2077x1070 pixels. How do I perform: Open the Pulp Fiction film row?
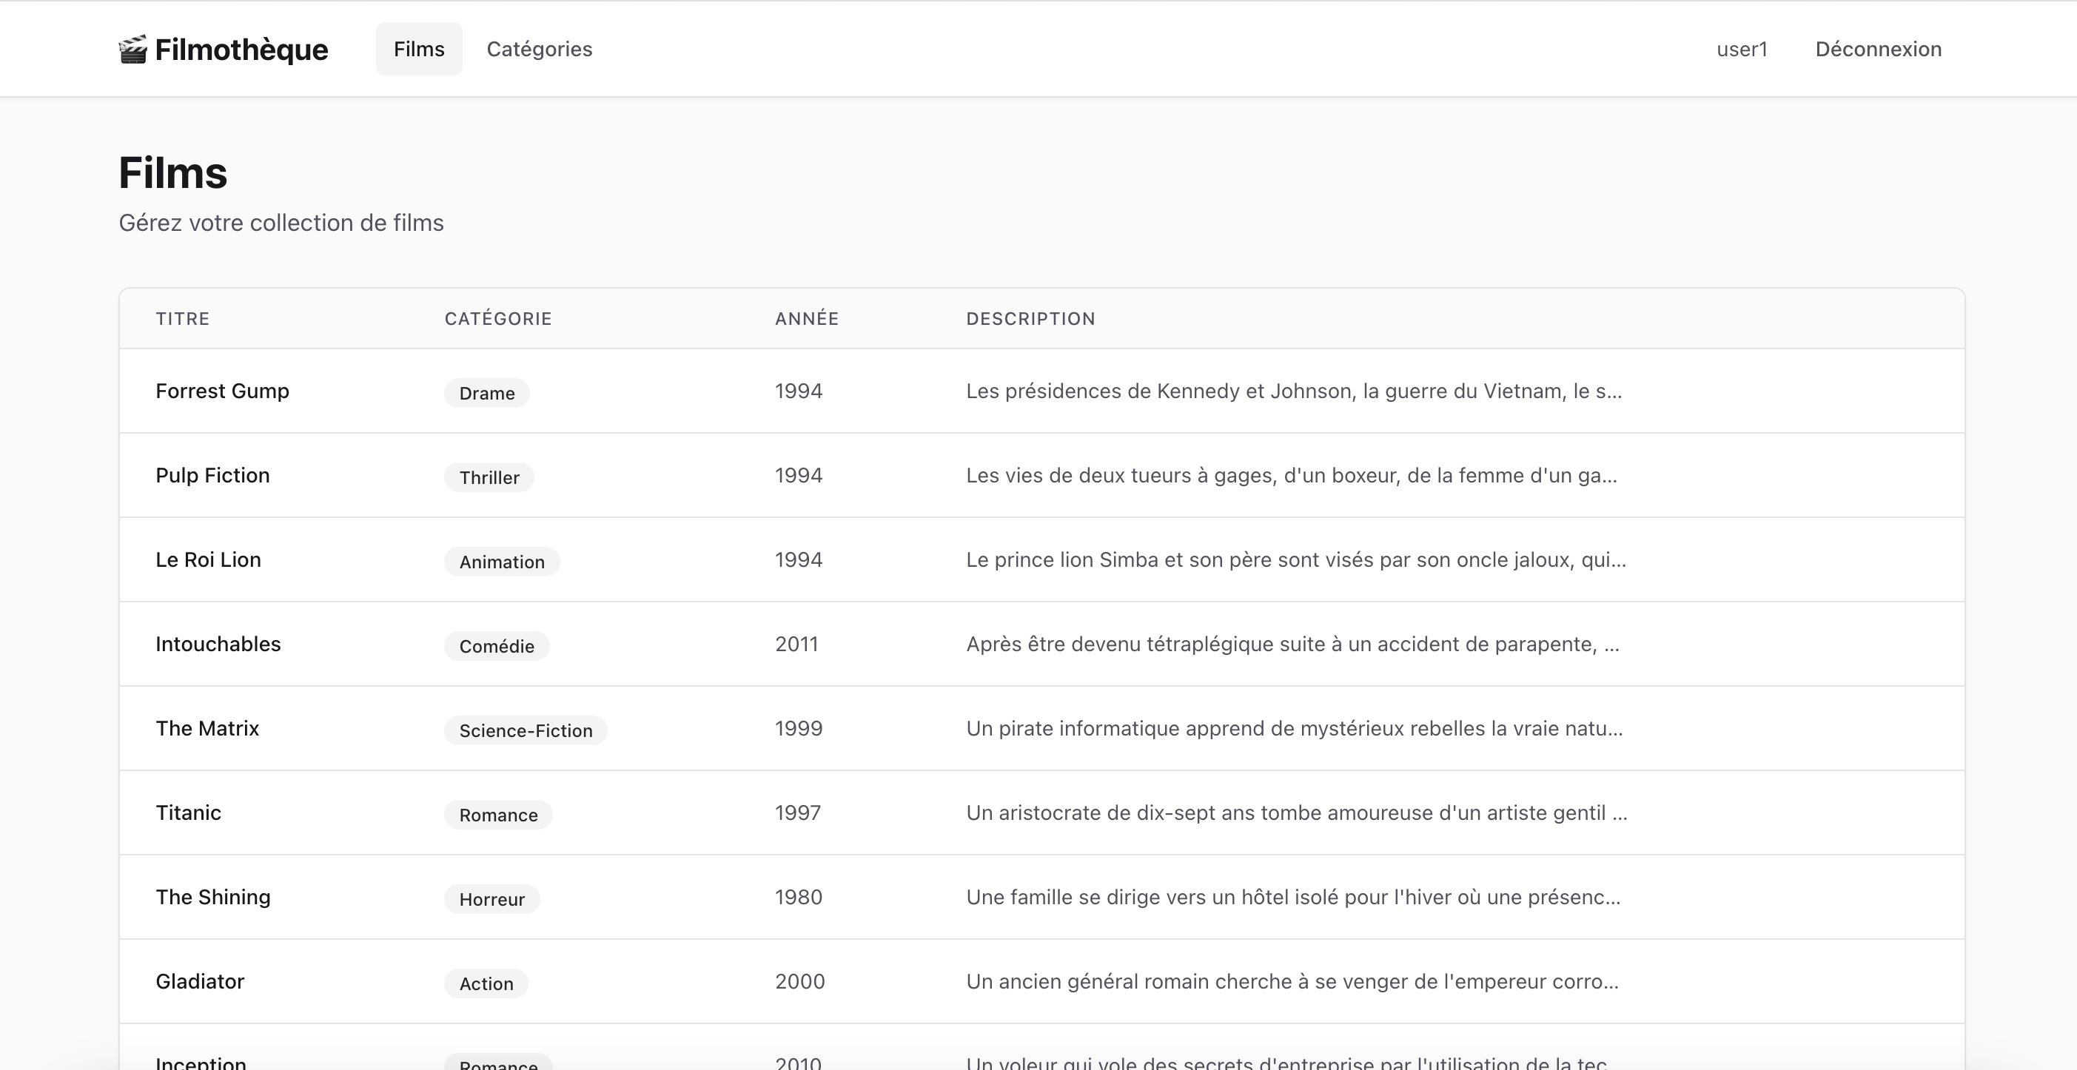pyautogui.click(x=212, y=476)
